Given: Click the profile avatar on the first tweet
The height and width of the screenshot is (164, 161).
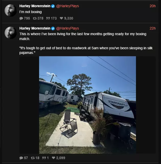Looking at the screenshot, I should tap(10, 10).
